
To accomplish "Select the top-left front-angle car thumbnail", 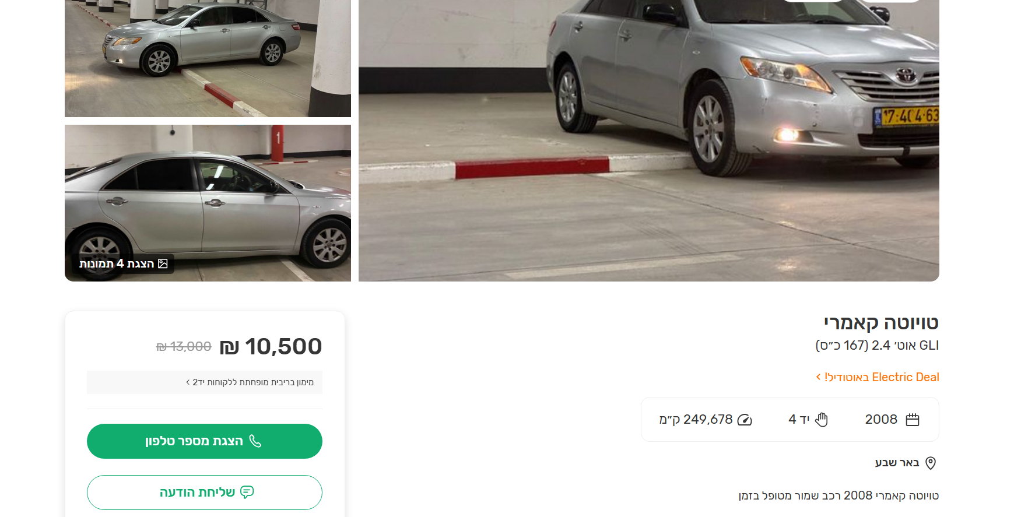I will click(x=208, y=58).
